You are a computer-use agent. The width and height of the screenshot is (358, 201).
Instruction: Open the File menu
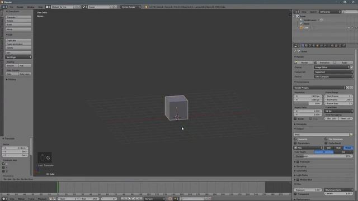tap(11, 7)
